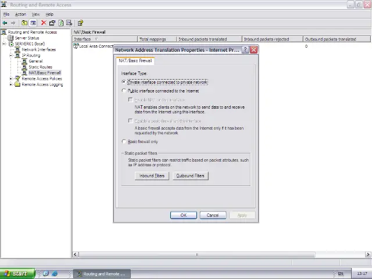Click the NAT/Basic Firewall node icon
Image resolution: width=372 pixels, height=279 pixels.
tap(24, 73)
